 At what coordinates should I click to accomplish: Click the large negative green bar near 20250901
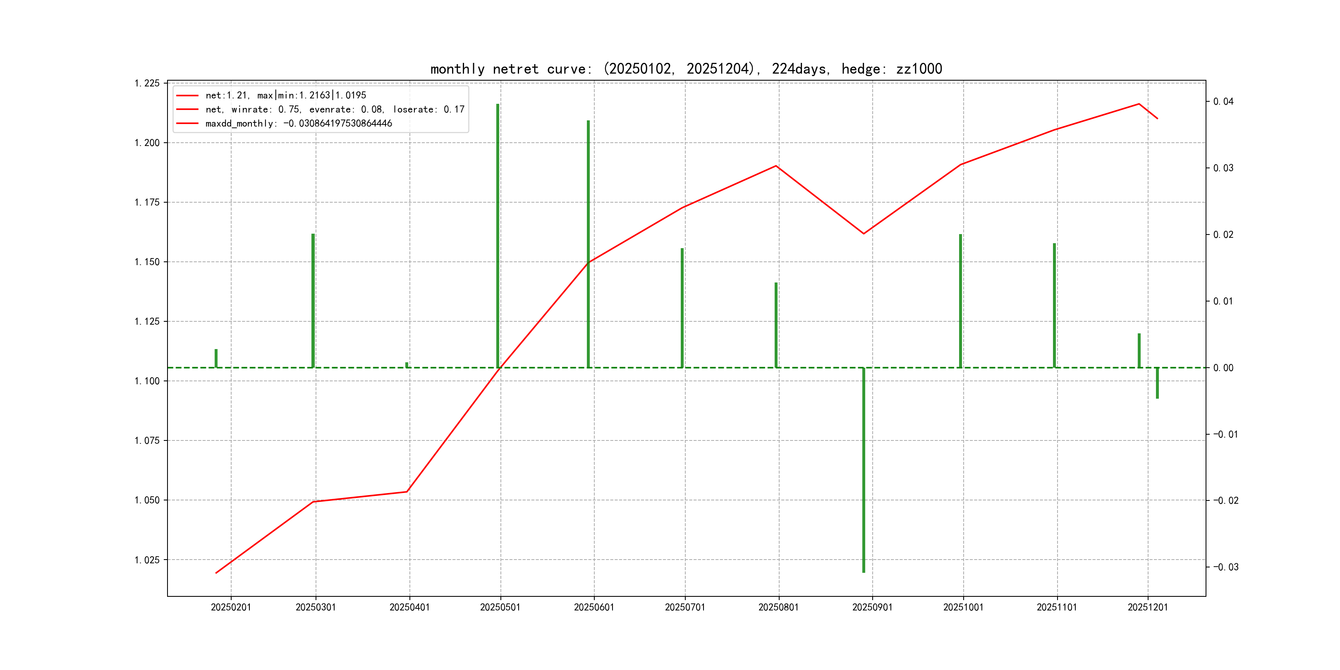pyautogui.click(x=864, y=468)
